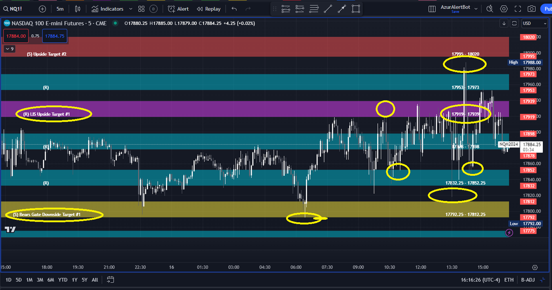Click the Upside Target #2 zone label
This screenshot has width=552, height=290.
point(46,54)
